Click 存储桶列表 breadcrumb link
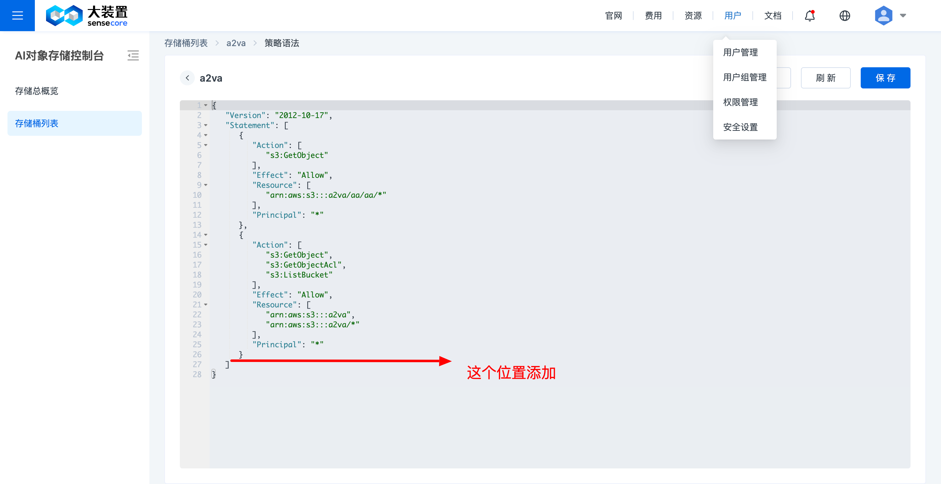This screenshot has width=941, height=484. [x=186, y=43]
